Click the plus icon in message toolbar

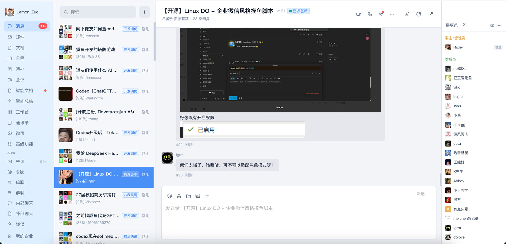click(207, 196)
